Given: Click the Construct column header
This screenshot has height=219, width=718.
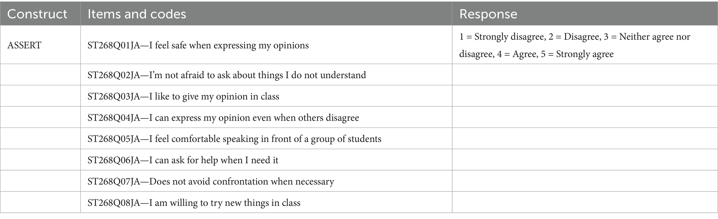Looking at the screenshot, I should pyautogui.click(x=37, y=14).
